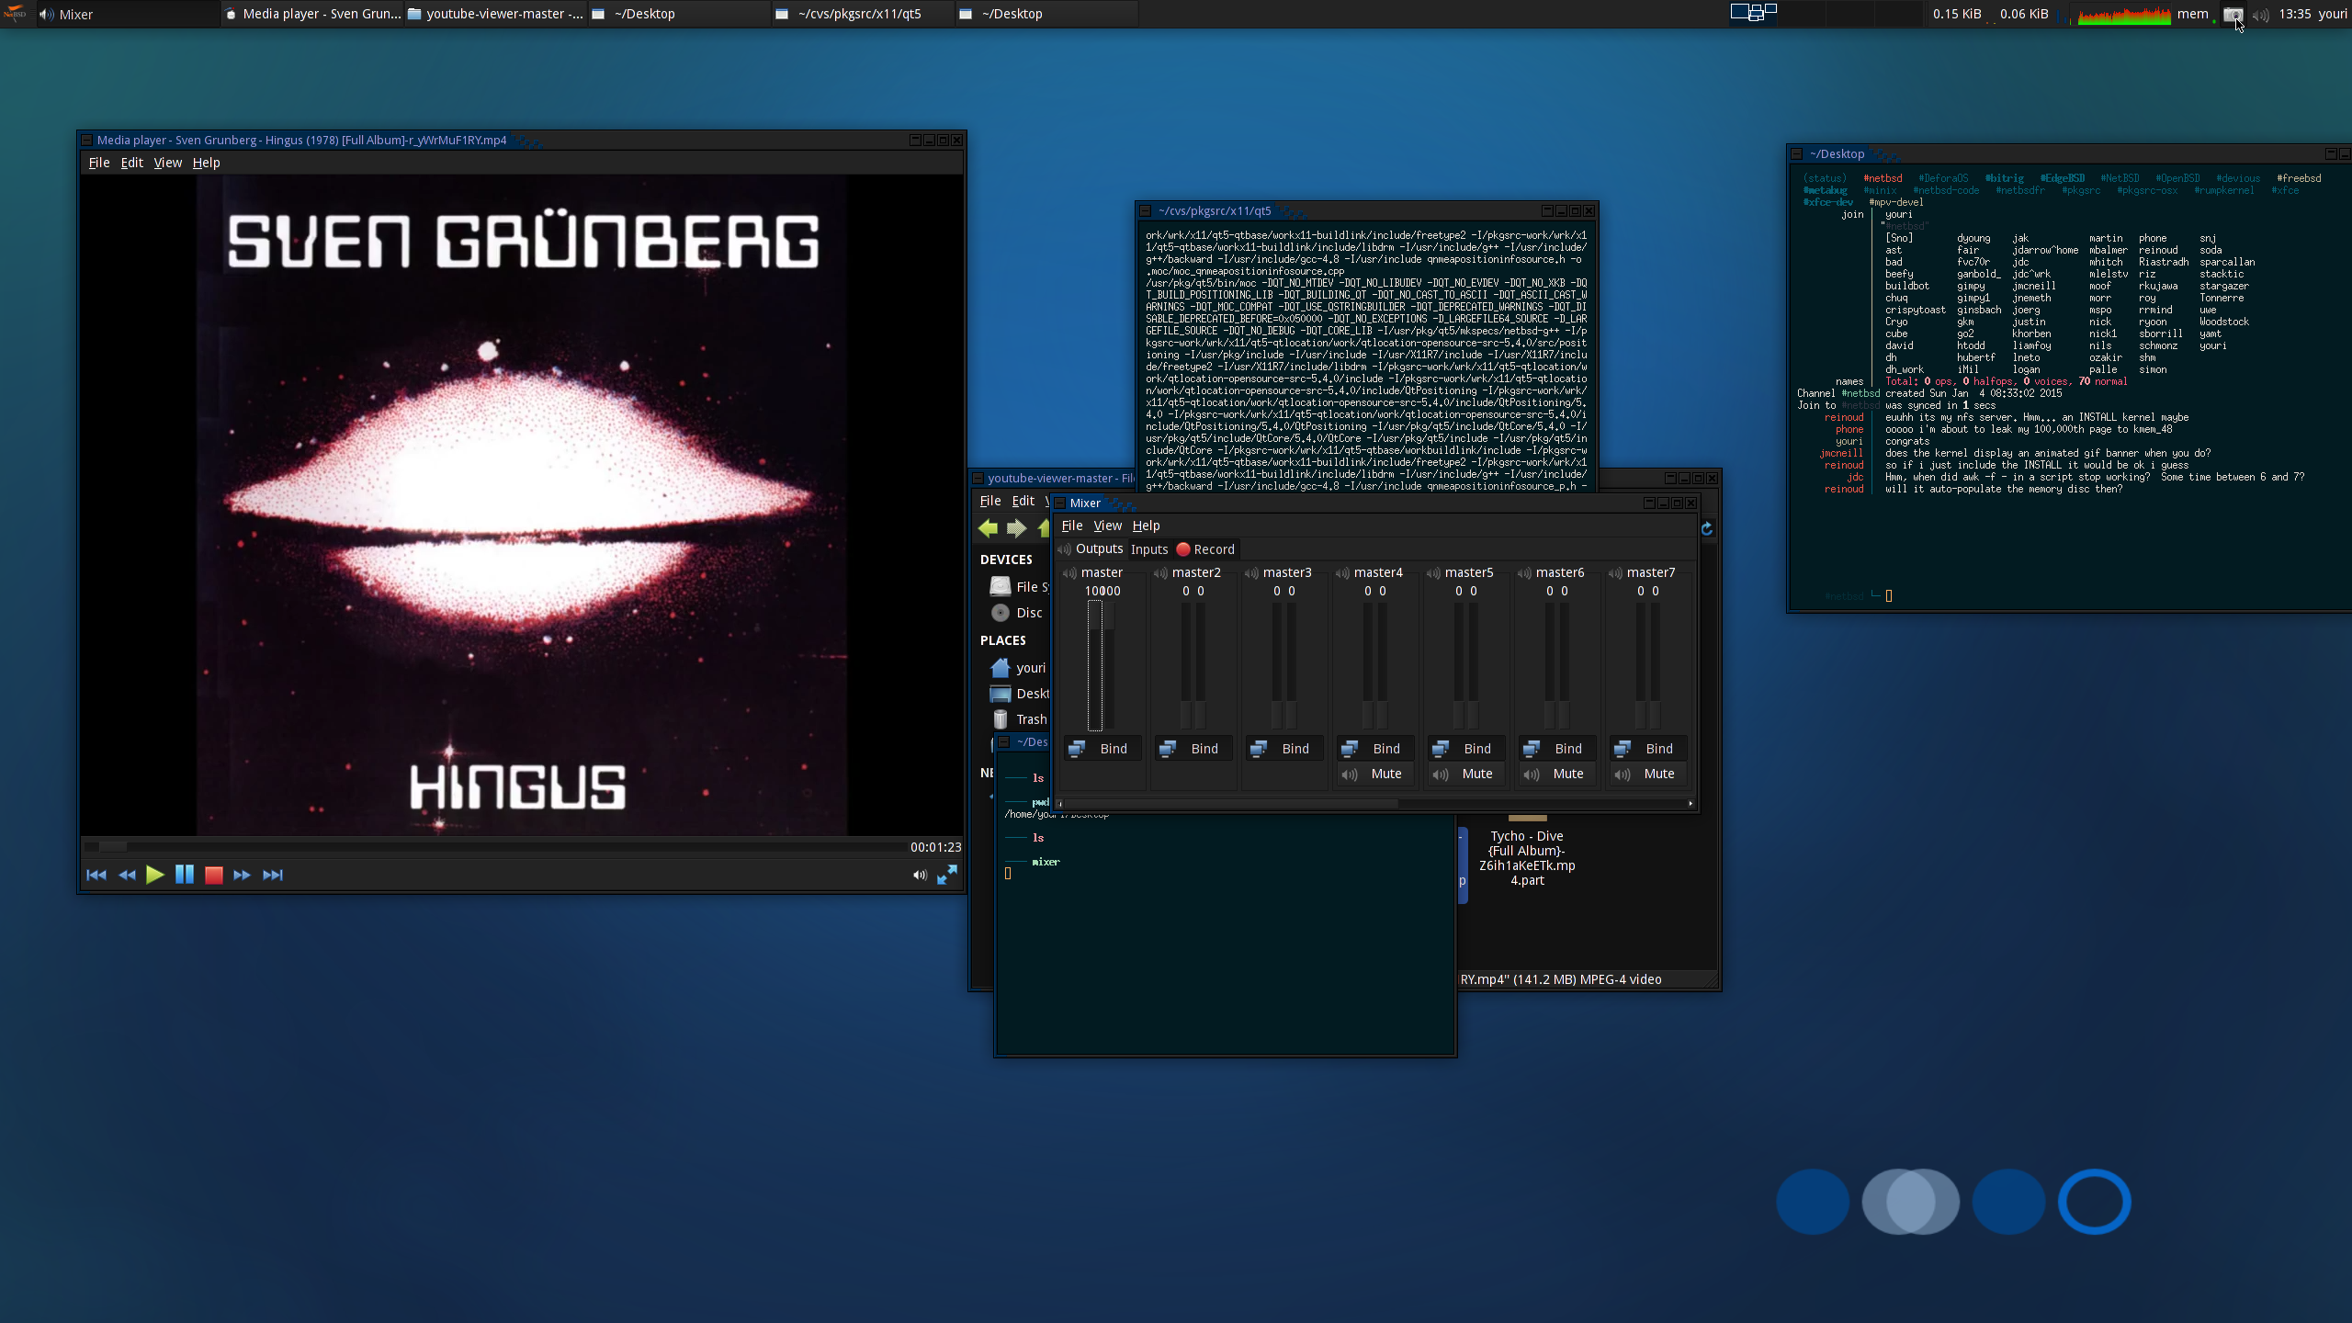Click the master channel left volume slider
2352x1323 pixels.
coord(1095,666)
